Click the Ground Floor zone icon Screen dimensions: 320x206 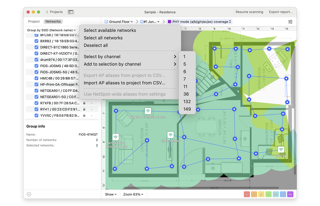[106, 22]
